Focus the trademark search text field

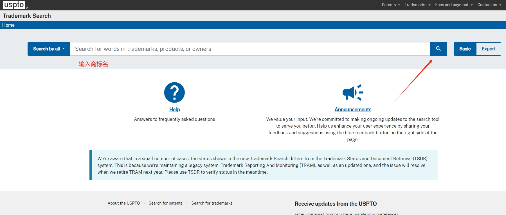pos(250,49)
